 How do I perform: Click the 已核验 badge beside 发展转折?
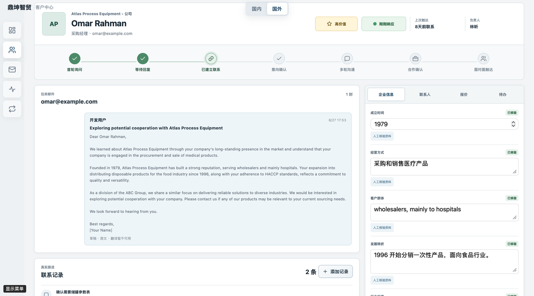coord(512,244)
